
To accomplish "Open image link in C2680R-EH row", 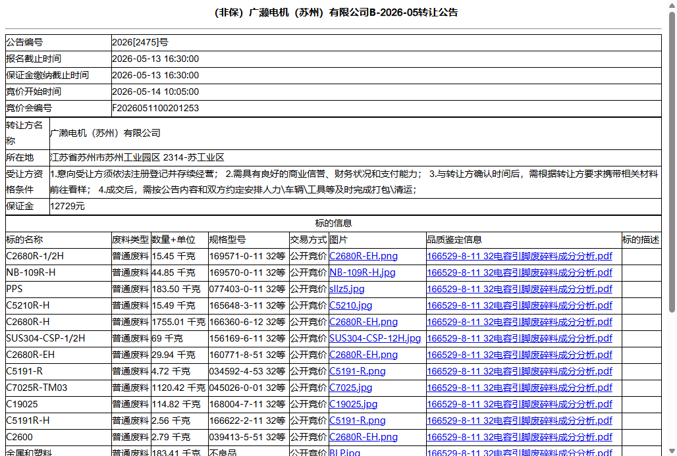I will (x=363, y=355).
